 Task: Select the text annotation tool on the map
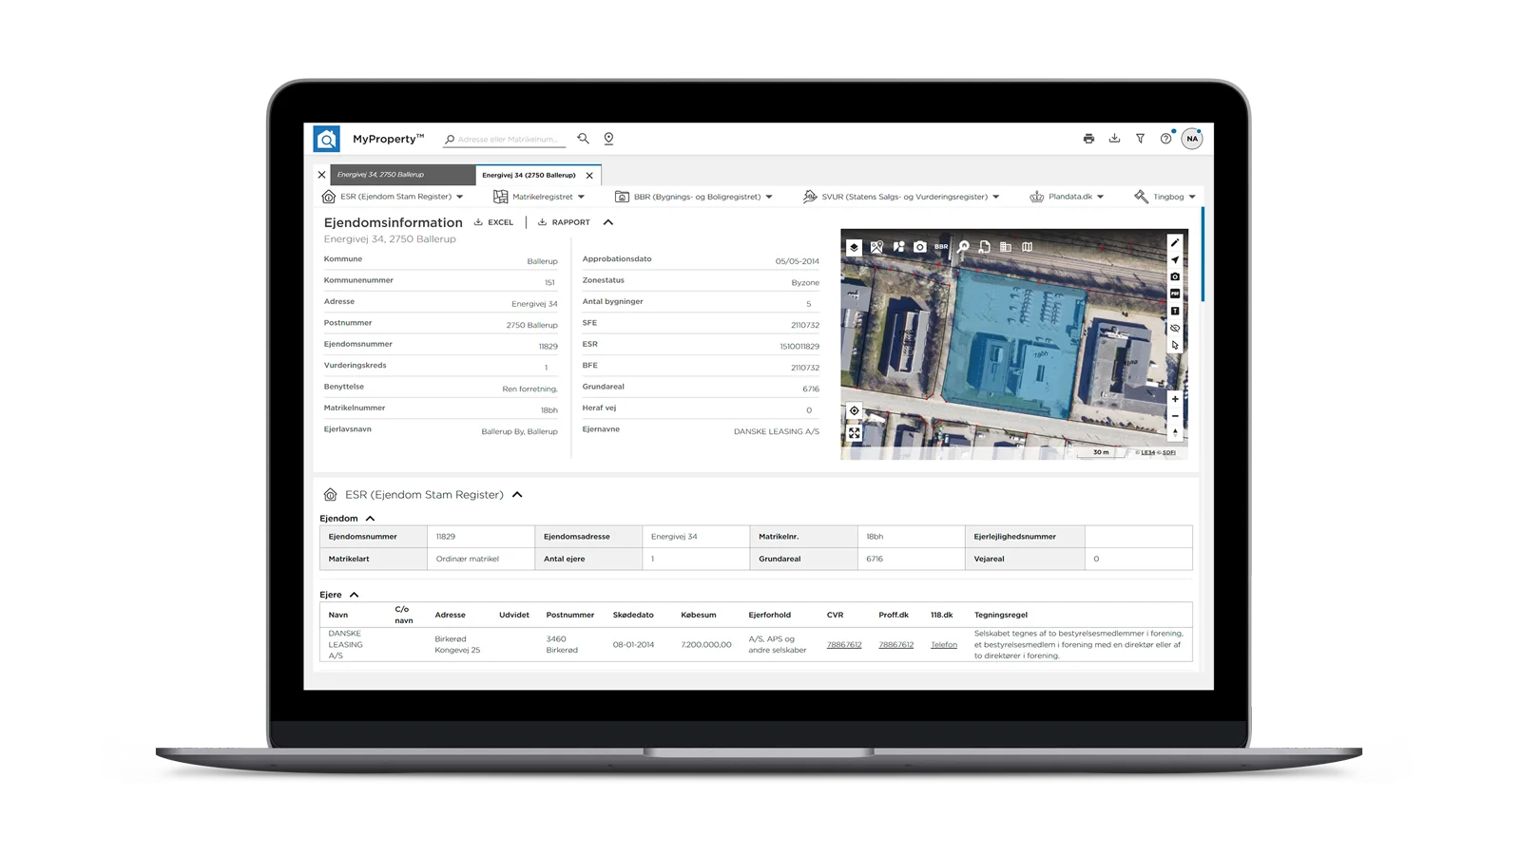(x=1175, y=310)
